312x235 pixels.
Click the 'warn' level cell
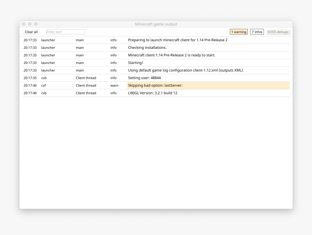[114, 85]
